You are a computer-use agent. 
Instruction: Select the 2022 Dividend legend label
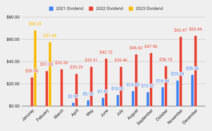click(110, 9)
